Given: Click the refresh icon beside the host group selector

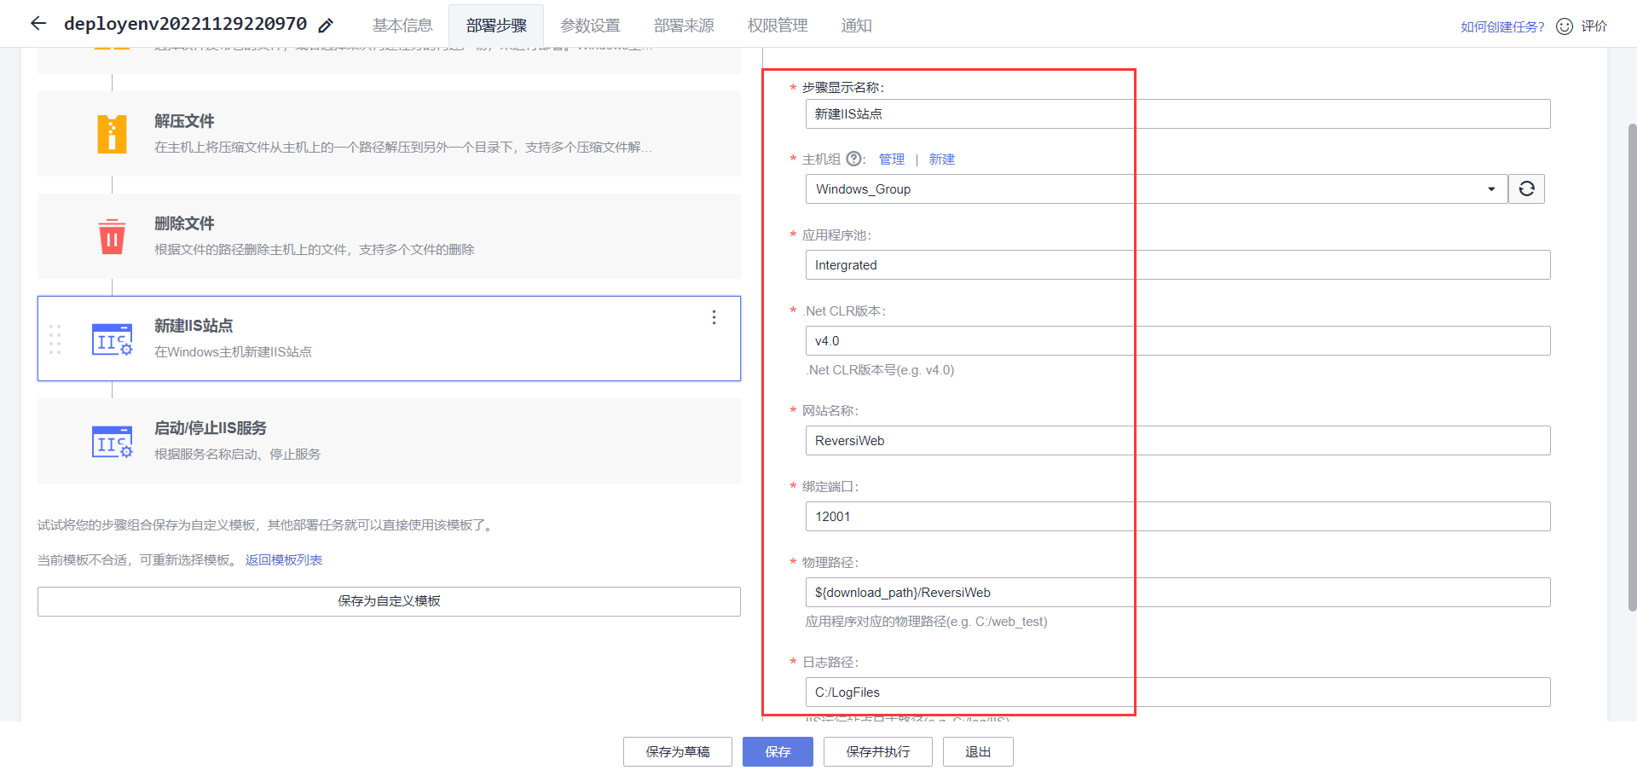Looking at the screenshot, I should 1526,188.
